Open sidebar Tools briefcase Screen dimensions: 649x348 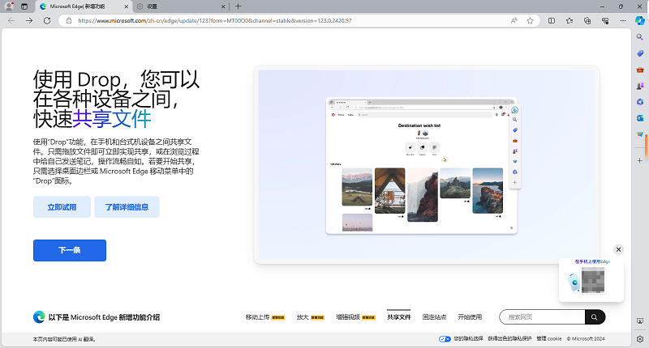(x=640, y=70)
